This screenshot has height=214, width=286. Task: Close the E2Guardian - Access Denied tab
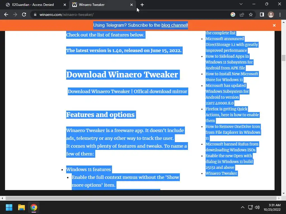(x=65, y=5)
